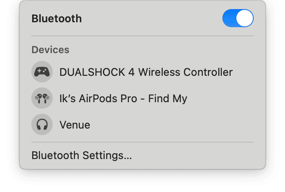Click the round icon left of Venue
This screenshot has height=192, width=285.
point(42,124)
